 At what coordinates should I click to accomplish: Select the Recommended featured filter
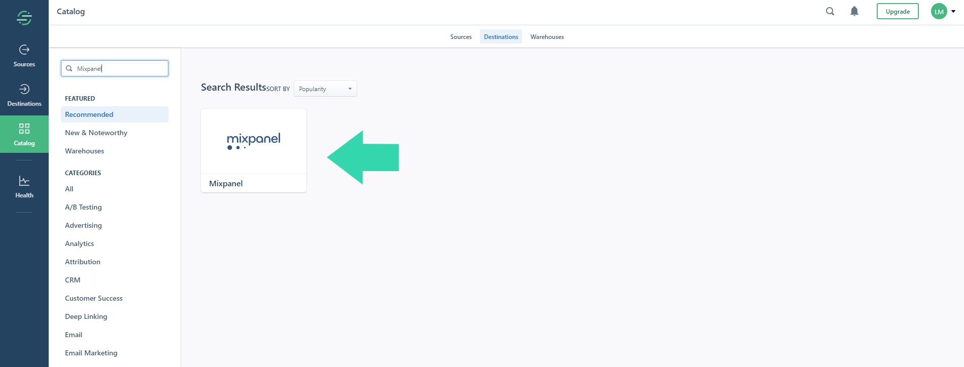(89, 114)
